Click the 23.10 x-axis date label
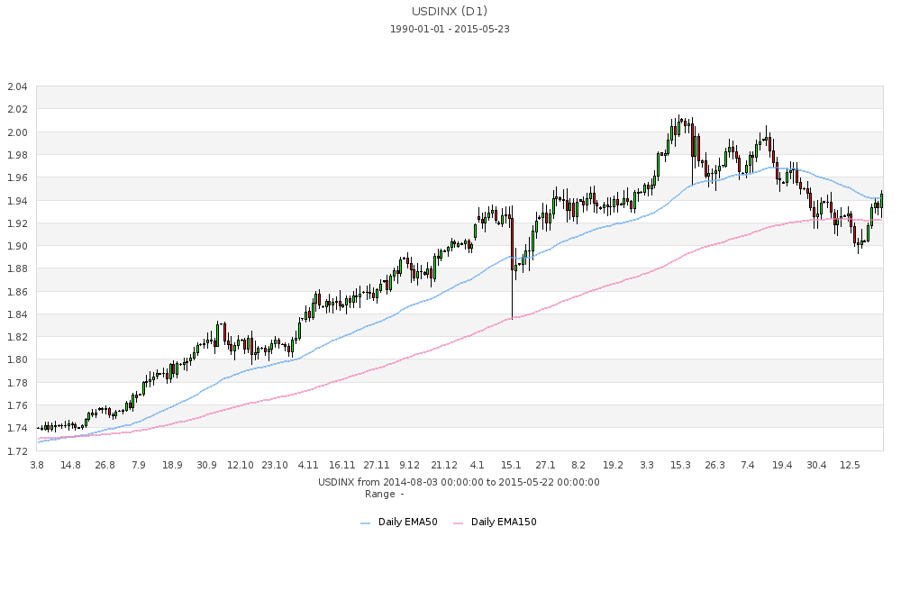Image resolution: width=901 pixels, height=600 pixels. (x=275, y=465)
